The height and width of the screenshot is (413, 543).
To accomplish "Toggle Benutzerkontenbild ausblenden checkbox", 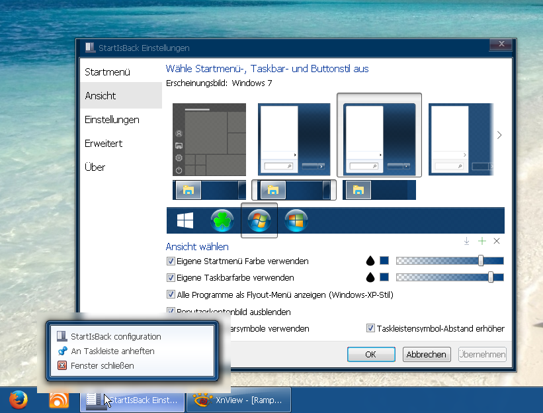I will pyautogui.click(x=171, y=311).
